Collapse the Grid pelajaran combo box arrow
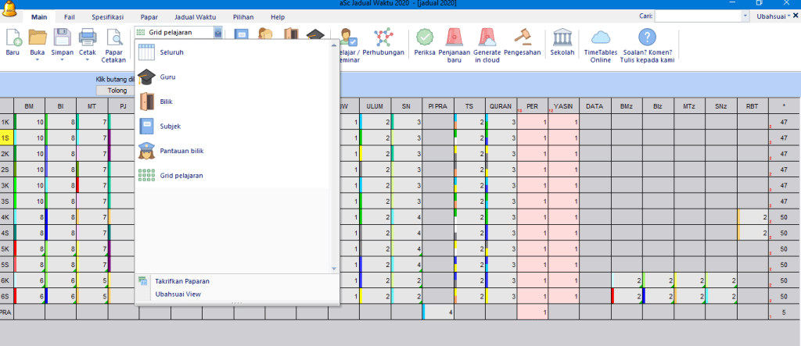The height and width of the screenshot is (346, 801). click(x=219, y=33)
